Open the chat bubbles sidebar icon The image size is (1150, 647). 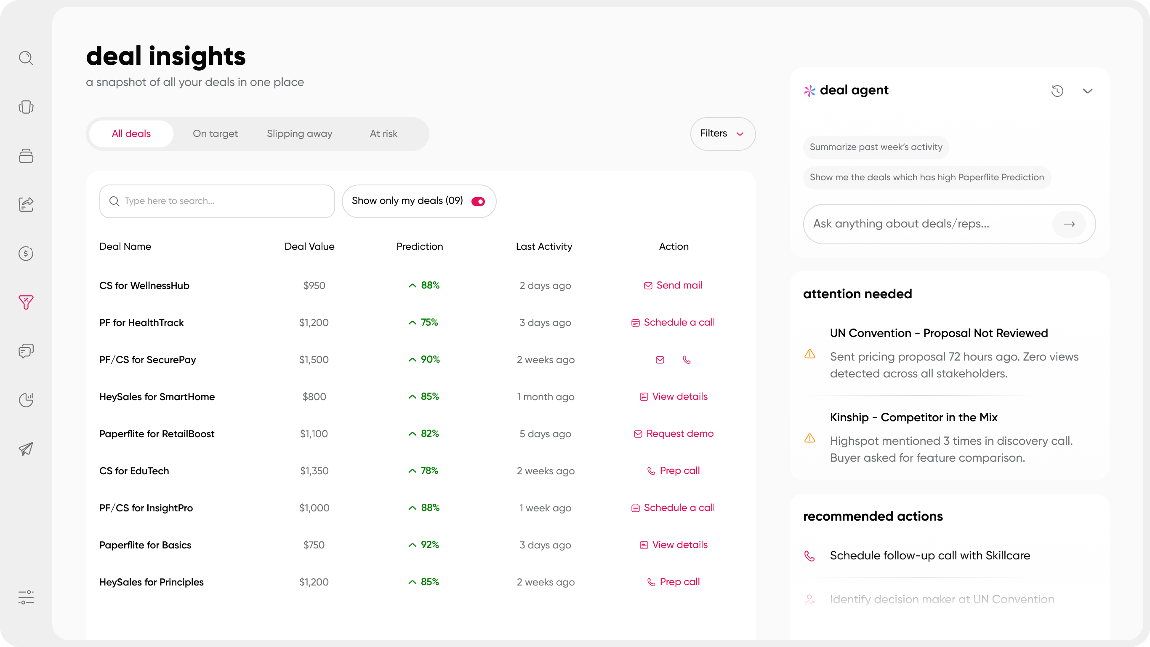click(26, 351)
